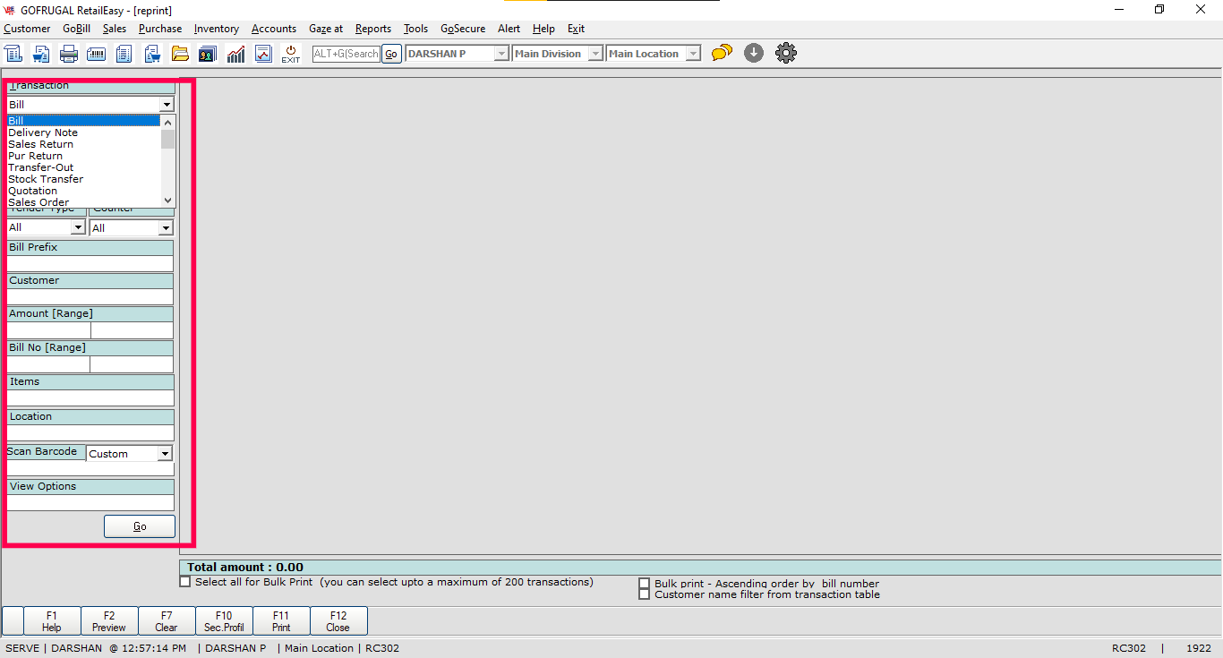
Task: Open the Inventory menu
Action: pyautogui.click(x=217, y=29)
